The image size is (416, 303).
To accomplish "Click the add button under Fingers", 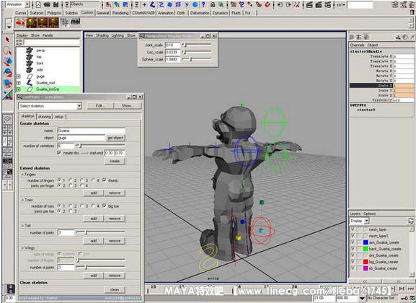I will [94, 193].
